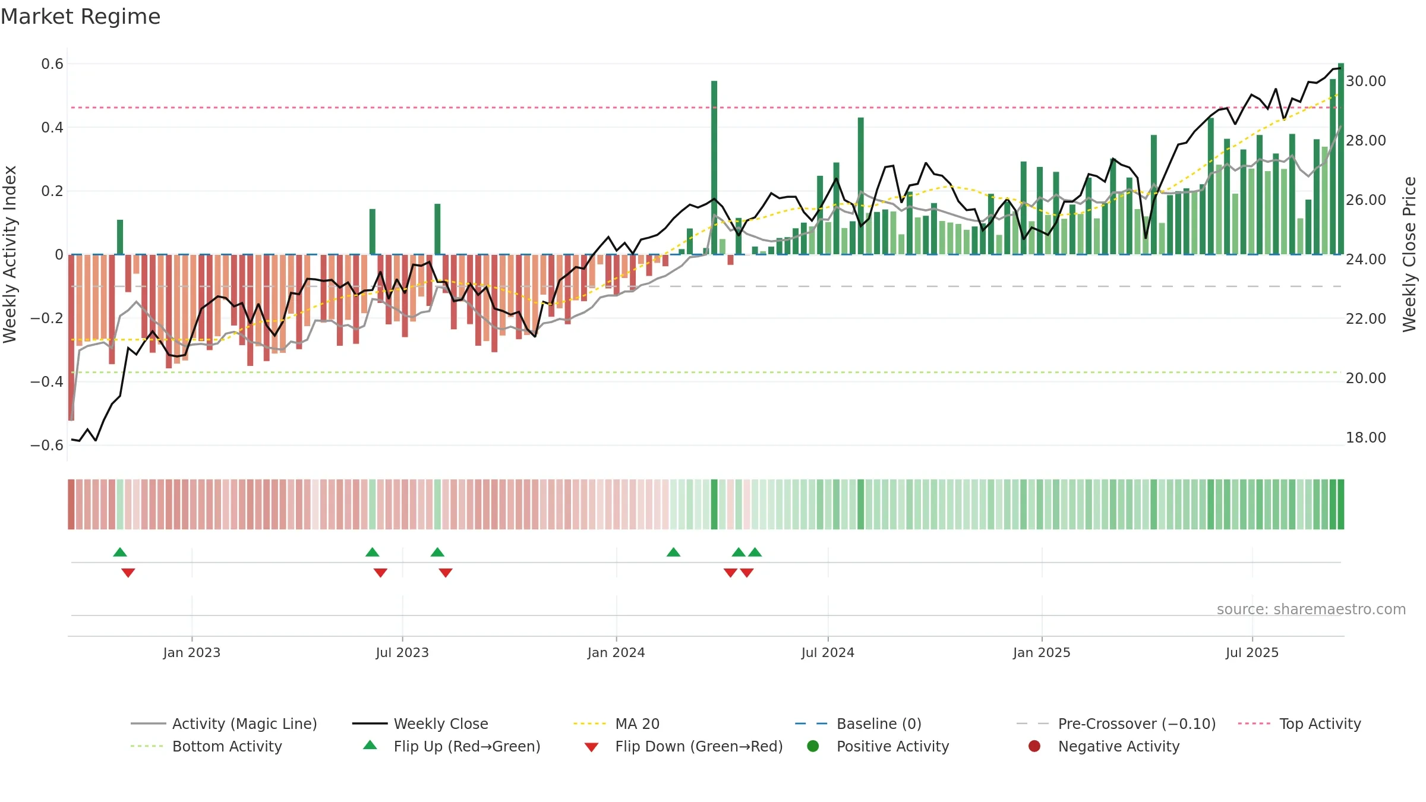Click the dark green heatmap cell at strip's end
This screenshot has width=1426, height=802.
point(1341,504)
